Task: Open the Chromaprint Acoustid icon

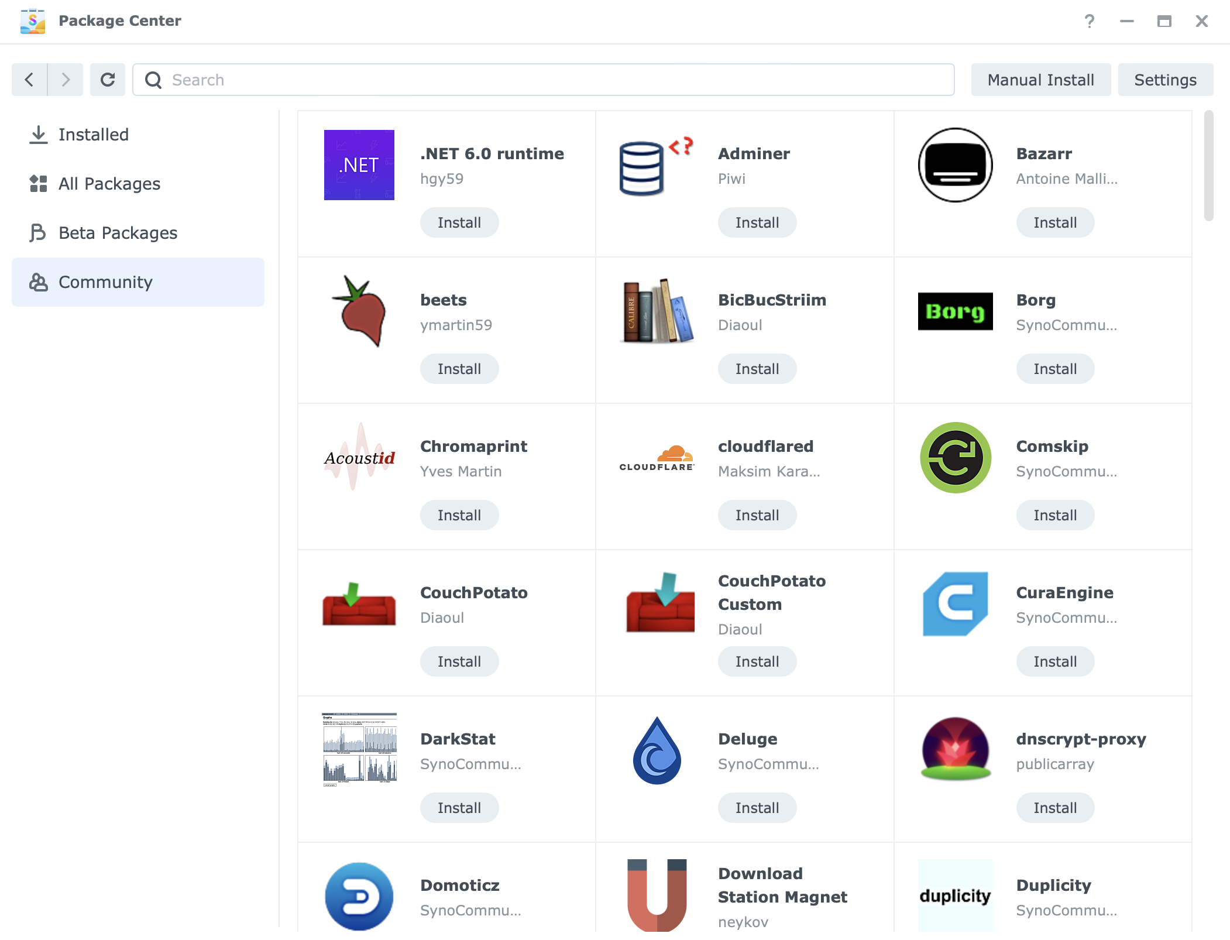Action: pos(359,457)
